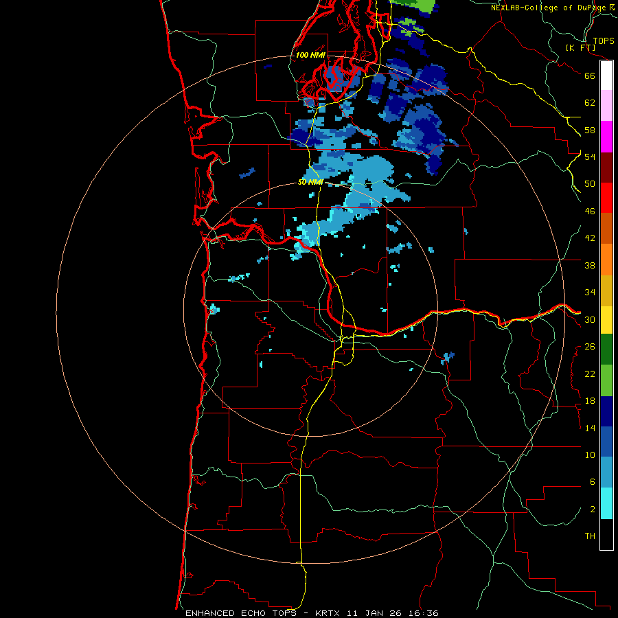Click the legend value '34'
This screenshot has width=618, height=618.
590,293
